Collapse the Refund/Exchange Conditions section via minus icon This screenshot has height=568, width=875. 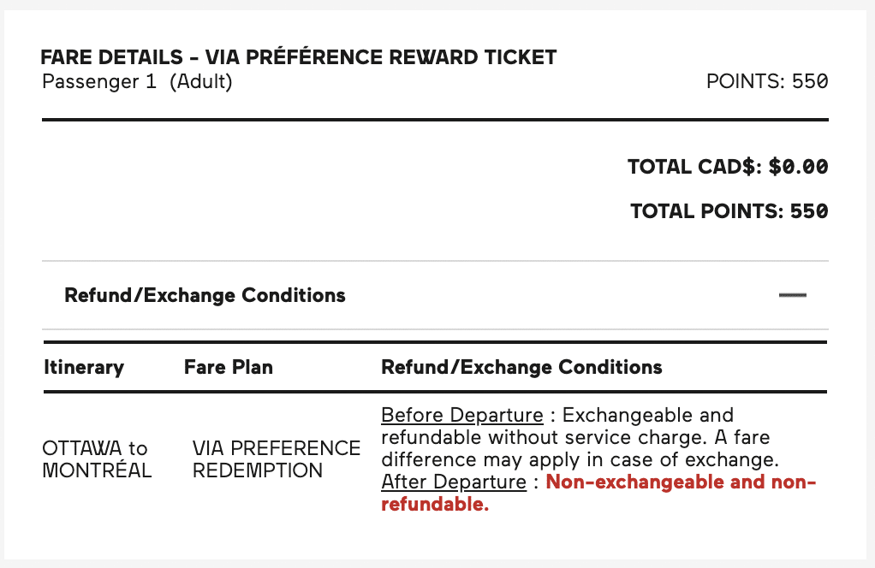[x=793, y=295]
